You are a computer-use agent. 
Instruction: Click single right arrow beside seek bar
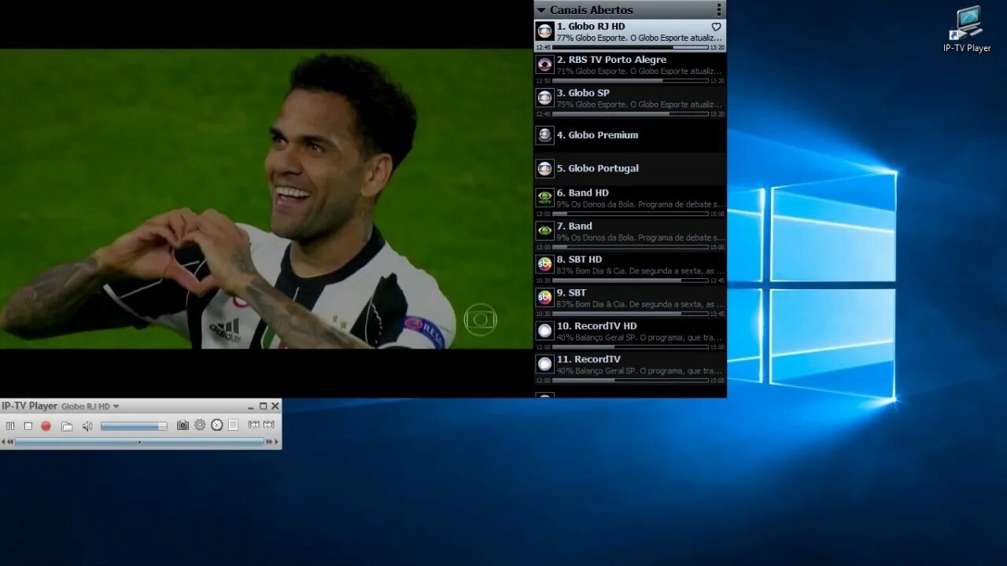(x=276, y=442)
